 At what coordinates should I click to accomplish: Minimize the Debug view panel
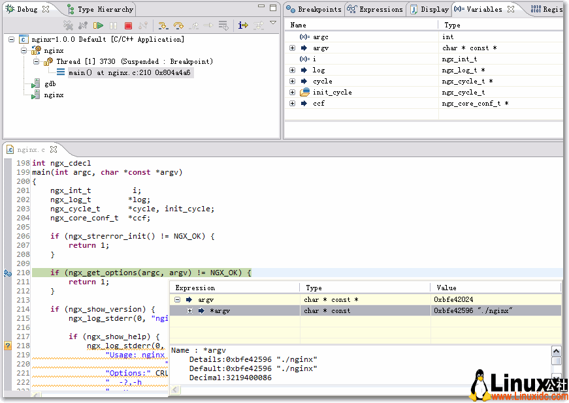point(261,7)
